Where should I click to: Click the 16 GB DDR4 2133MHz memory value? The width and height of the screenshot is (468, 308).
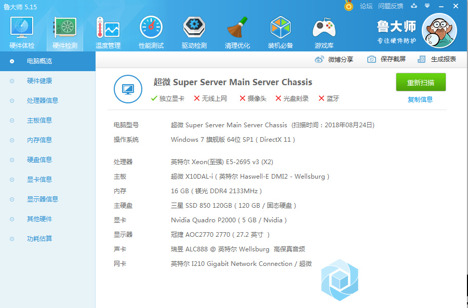(216, 191)
